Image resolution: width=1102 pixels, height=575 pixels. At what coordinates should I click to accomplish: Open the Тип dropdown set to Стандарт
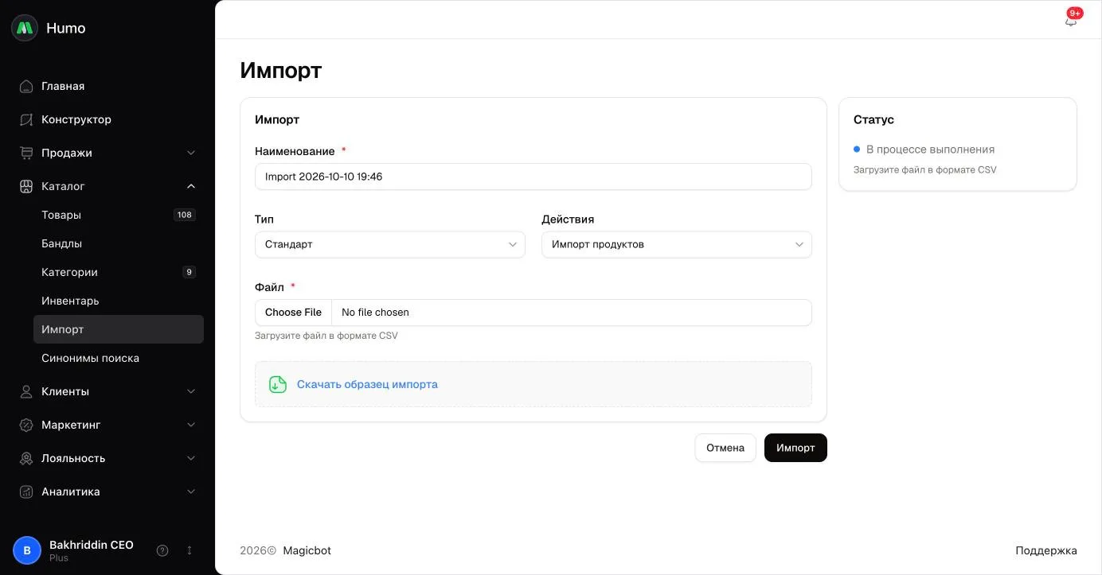pos(390,244)
